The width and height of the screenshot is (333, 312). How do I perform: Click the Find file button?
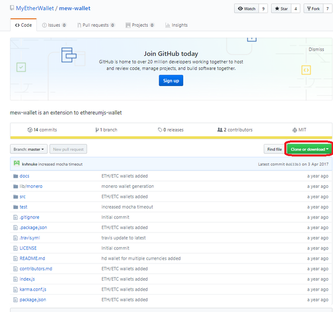pyautogui.click(x=274, y=149)
